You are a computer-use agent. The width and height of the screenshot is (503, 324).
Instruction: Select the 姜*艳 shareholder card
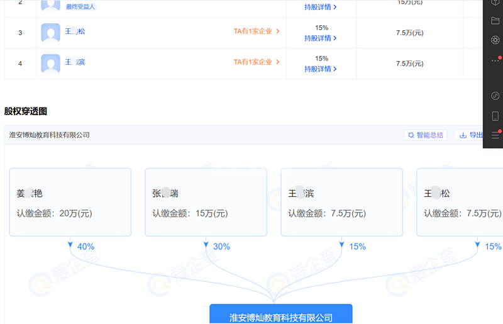coord(70,203)
